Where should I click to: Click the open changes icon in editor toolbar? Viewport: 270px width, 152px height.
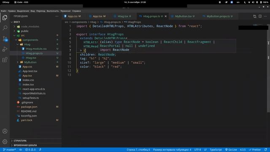(x=255, y=16)
